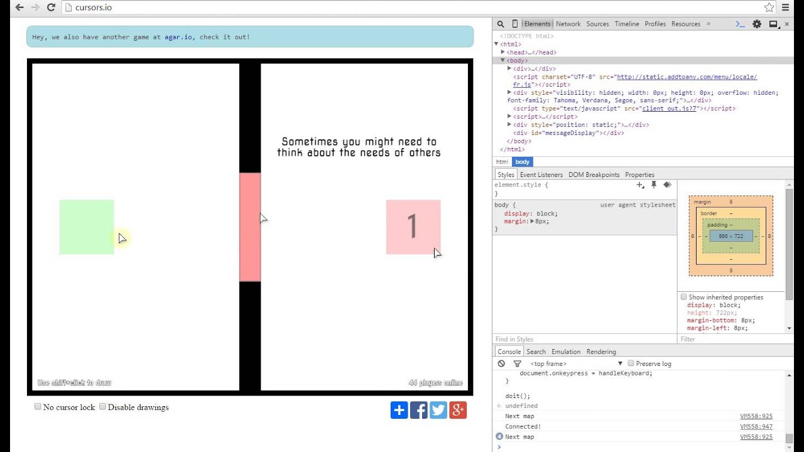Switch to the Sources panel

tap(597, 24)
